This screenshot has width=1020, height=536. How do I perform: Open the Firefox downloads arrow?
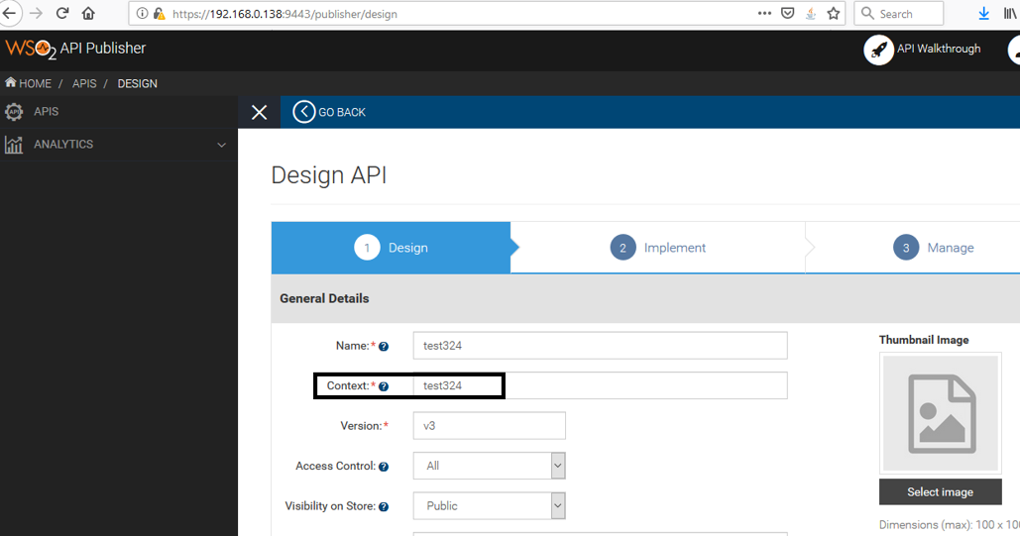coord(983,14)
